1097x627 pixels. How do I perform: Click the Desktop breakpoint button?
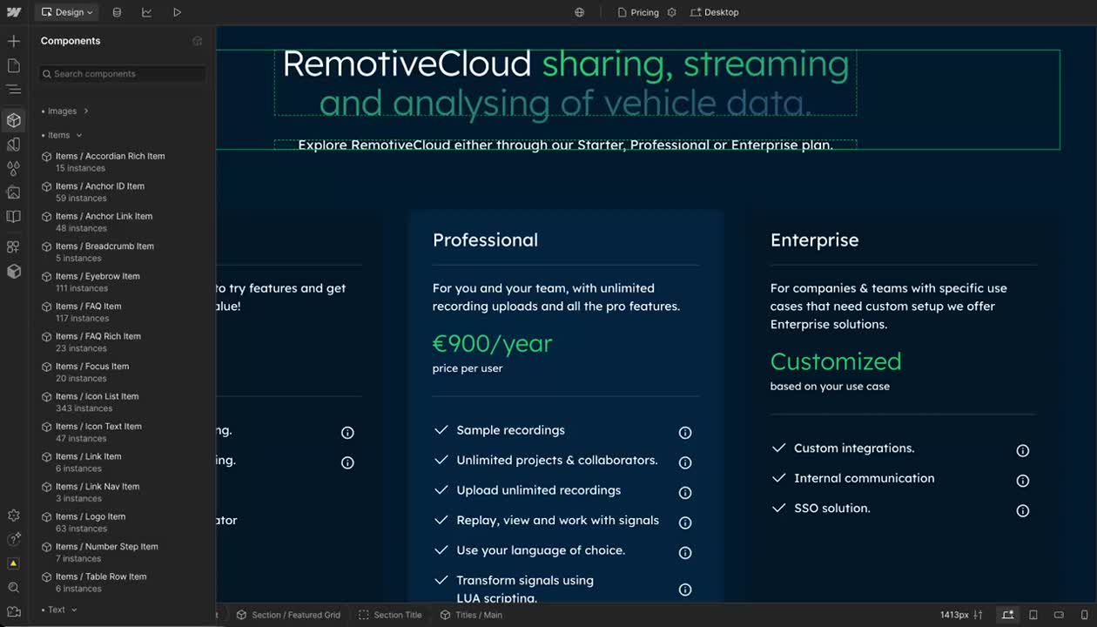coord(714,12)
